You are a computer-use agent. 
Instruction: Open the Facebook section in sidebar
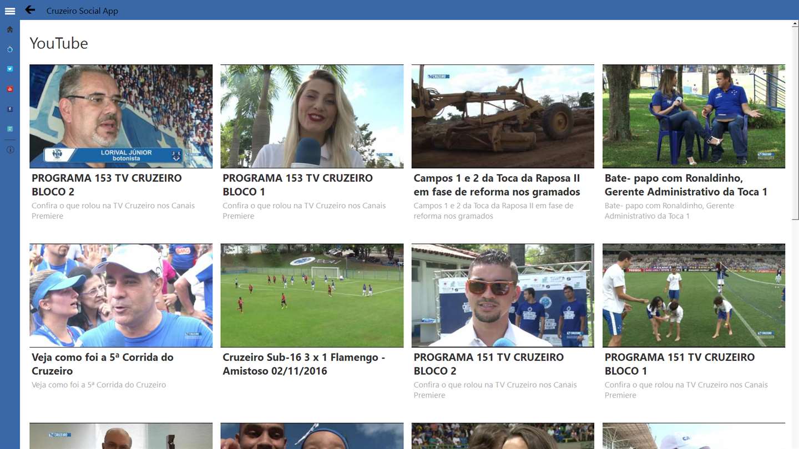(10, 109)
